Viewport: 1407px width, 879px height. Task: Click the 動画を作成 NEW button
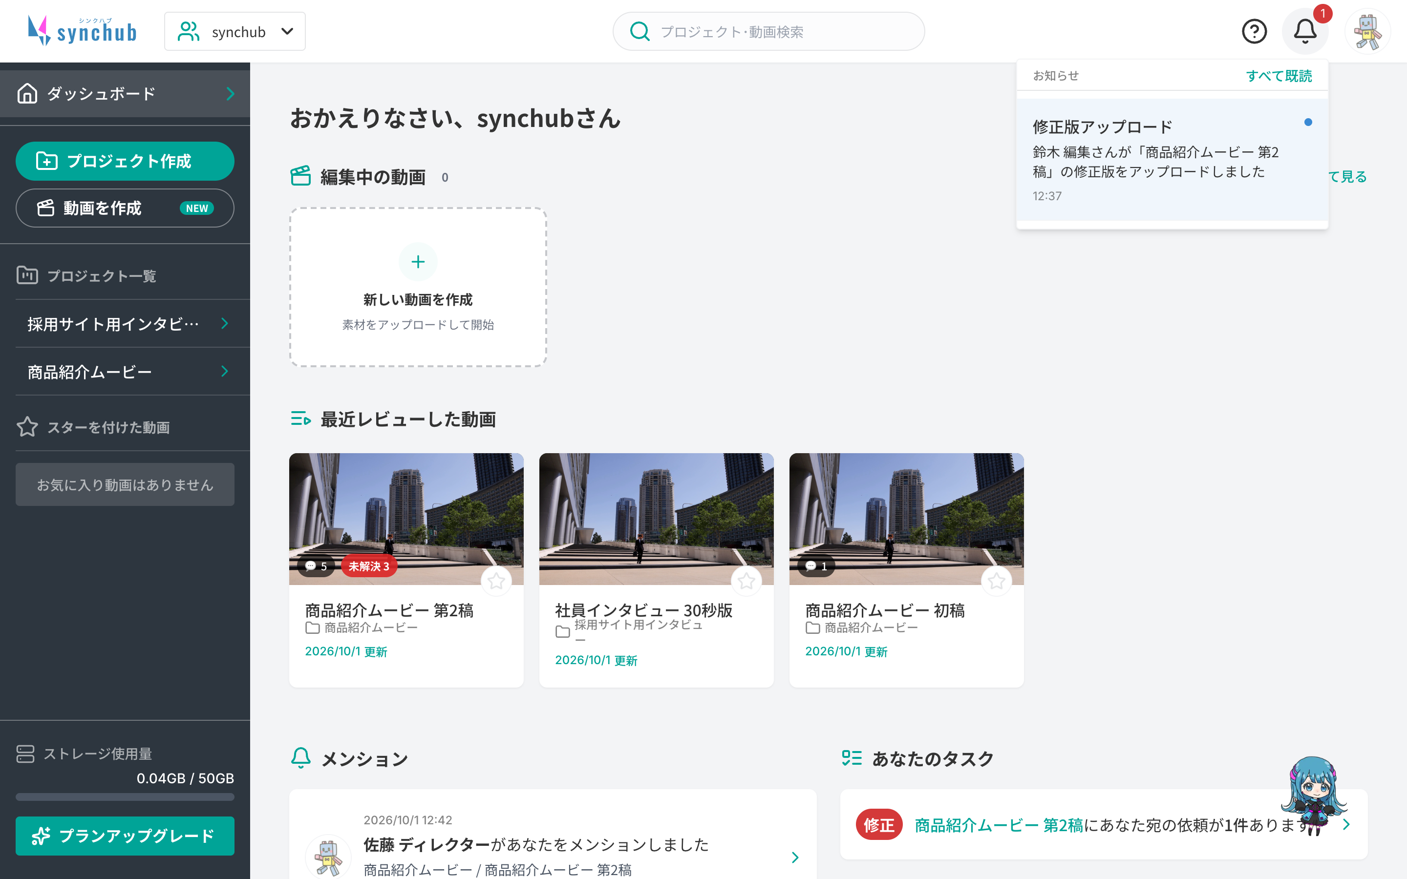point(125,208)
